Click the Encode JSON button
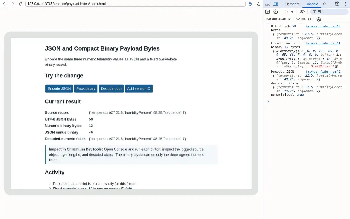350x219 pixels. 59,88
